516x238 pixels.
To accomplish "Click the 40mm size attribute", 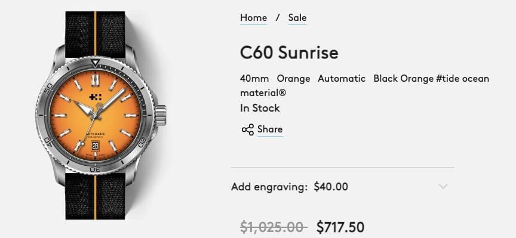I will pyautogui.click(x=254, y=79).
